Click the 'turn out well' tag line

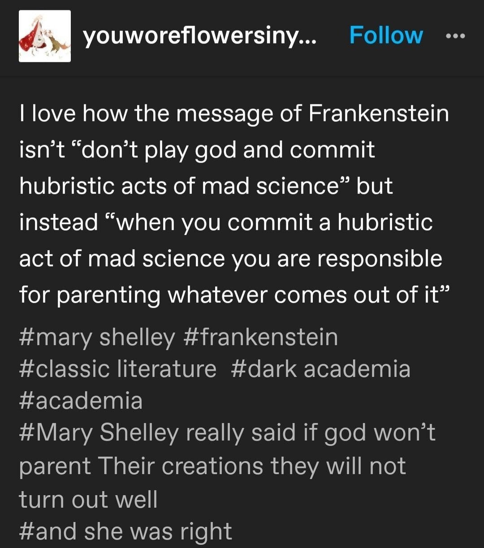(x=88, y=499)
